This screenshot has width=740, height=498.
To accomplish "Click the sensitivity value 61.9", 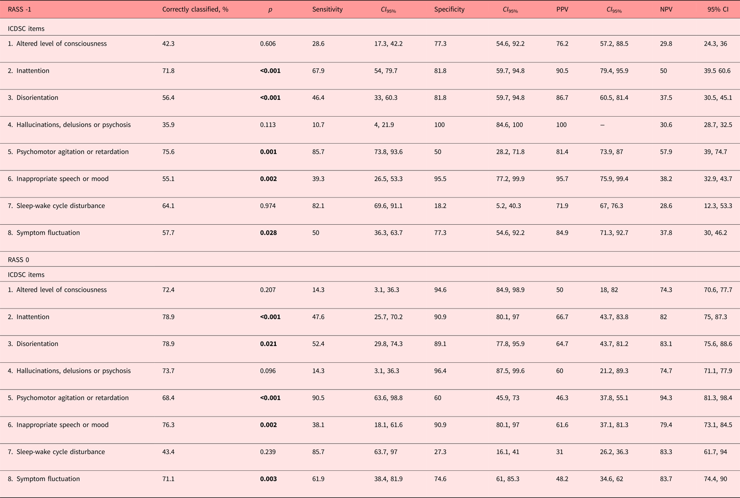I will 319,479.
